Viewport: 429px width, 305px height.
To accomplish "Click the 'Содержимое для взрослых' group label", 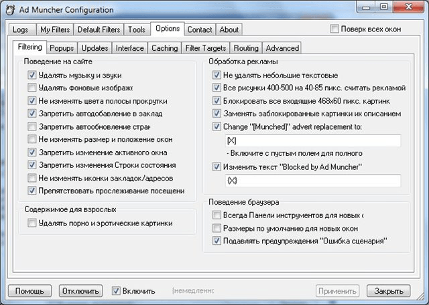I will coord(70,209).
